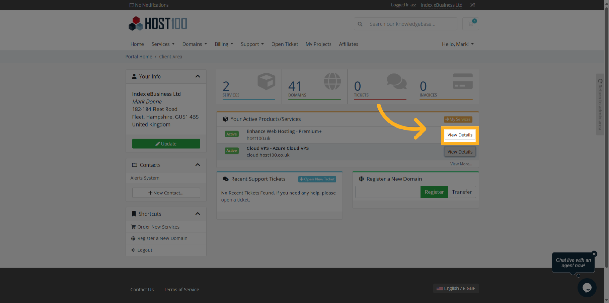This screenshot has height=303, width=609.
Task: Click the Tickets chat bubbles icon
Action: pyautogui.click(x=396, y=81)
